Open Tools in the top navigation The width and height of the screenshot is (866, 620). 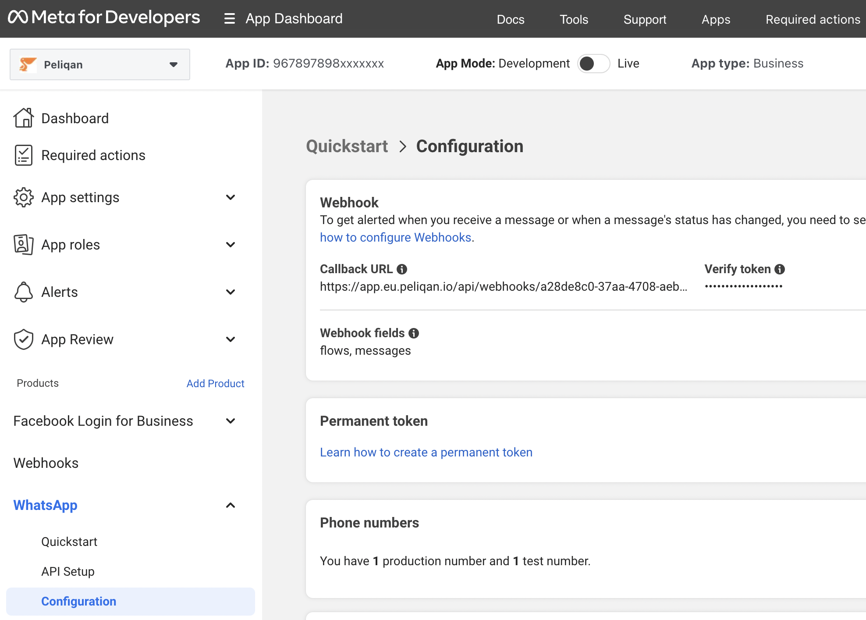(574, 19)
